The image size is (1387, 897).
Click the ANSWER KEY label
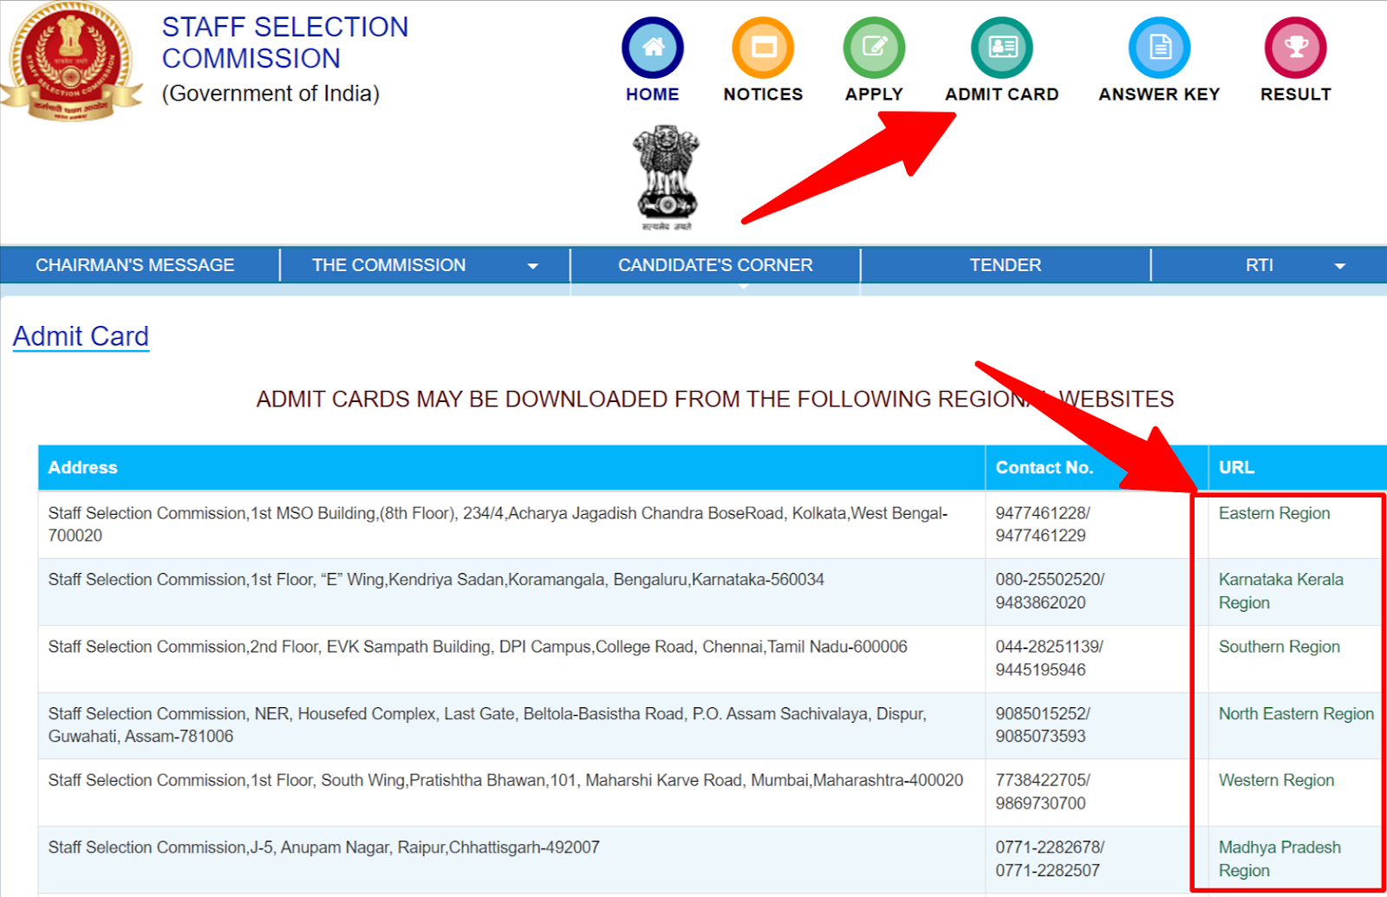1159,94
